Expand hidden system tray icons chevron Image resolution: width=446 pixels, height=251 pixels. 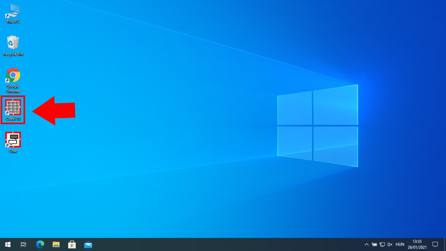tap(366, 244)
